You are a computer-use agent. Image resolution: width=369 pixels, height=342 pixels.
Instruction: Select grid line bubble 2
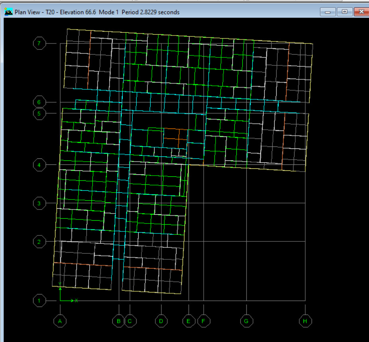click(39, 241)
